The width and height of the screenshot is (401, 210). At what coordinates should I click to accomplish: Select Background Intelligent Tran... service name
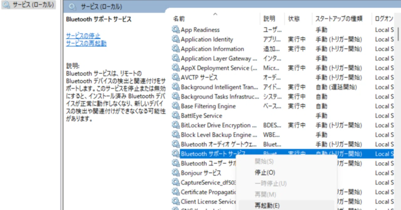click(219, 87)
